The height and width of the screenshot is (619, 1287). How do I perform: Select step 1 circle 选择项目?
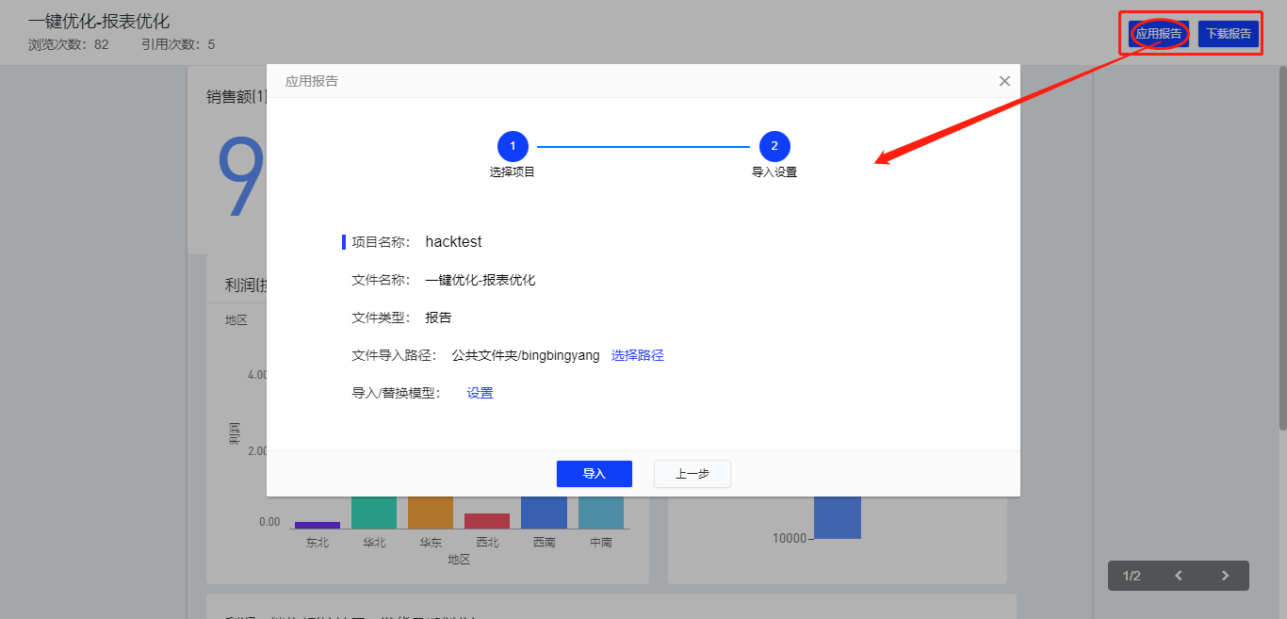(513, 147)
